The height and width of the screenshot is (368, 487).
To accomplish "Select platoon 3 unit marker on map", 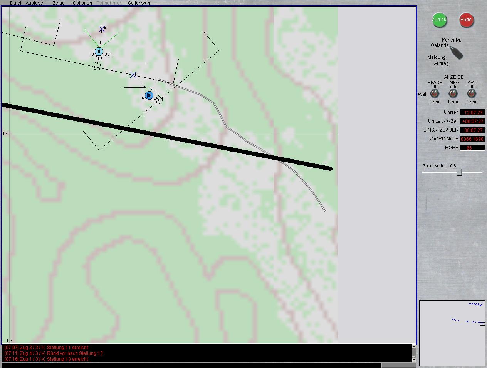I will [99, 52].
